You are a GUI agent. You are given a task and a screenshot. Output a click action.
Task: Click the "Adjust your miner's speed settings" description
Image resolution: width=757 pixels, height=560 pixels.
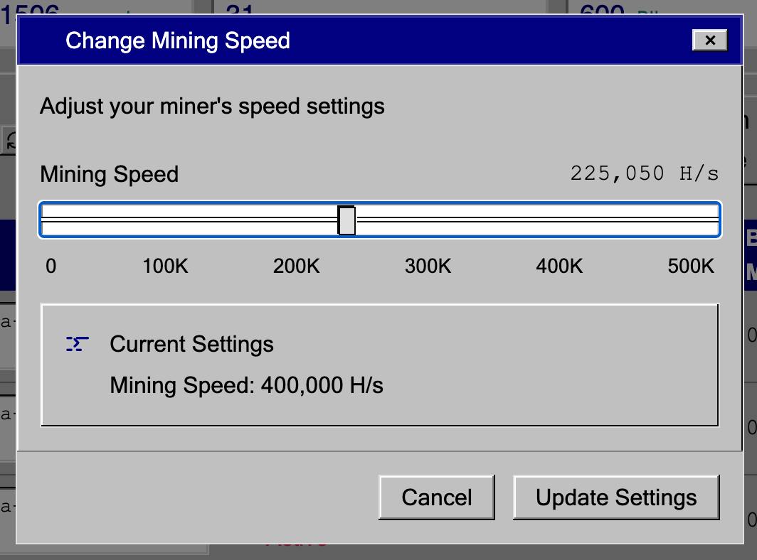click(x=212, y=107)
